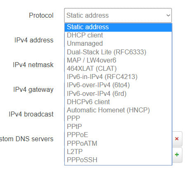Select the PPP protocol entry

tap(118, 119)
